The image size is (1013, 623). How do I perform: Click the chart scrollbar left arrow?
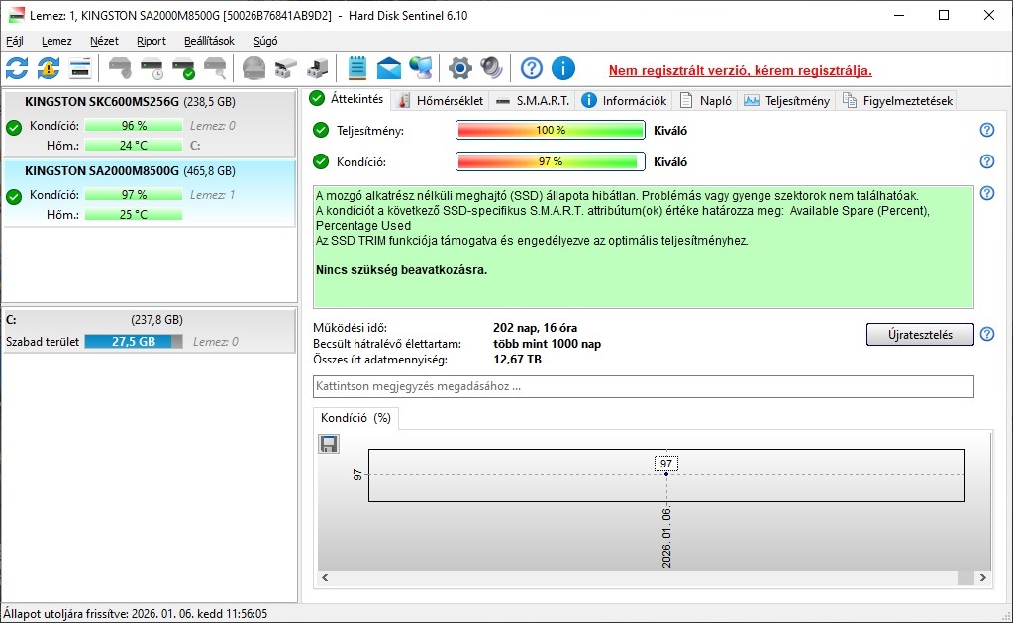pyautogui.click(x=325, y=578)
